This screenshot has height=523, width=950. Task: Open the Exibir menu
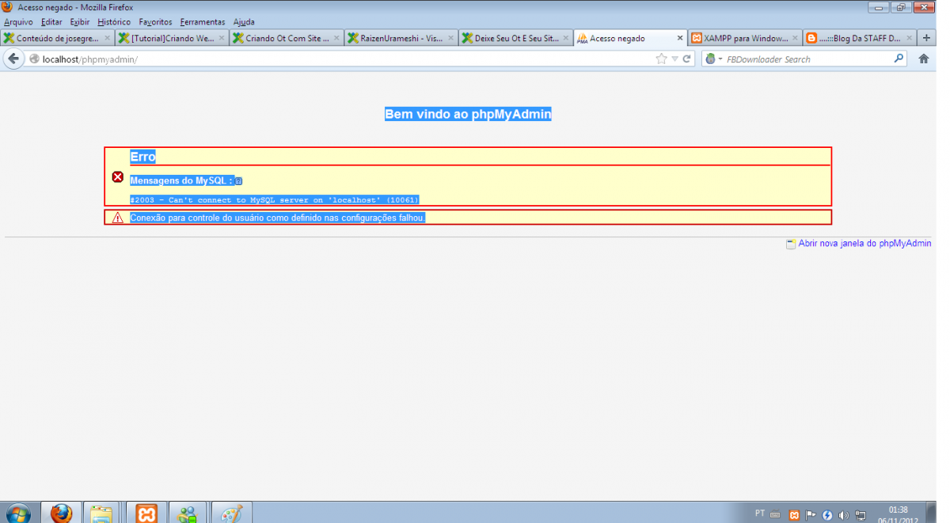[80, 22]
